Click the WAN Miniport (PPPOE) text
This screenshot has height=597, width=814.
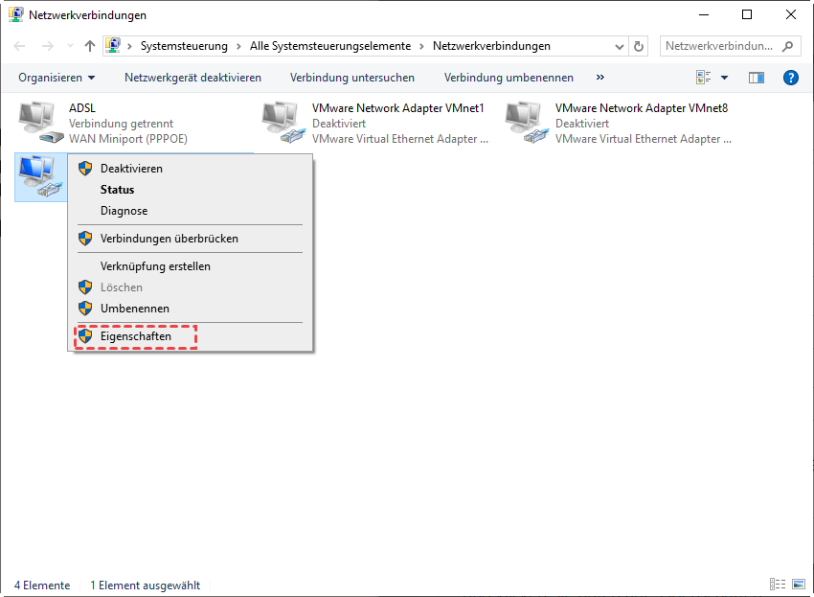click(128, 139)
